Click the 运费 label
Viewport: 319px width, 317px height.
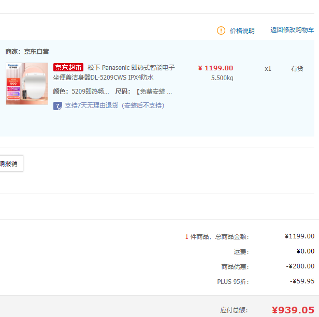[x=241, y=252]
